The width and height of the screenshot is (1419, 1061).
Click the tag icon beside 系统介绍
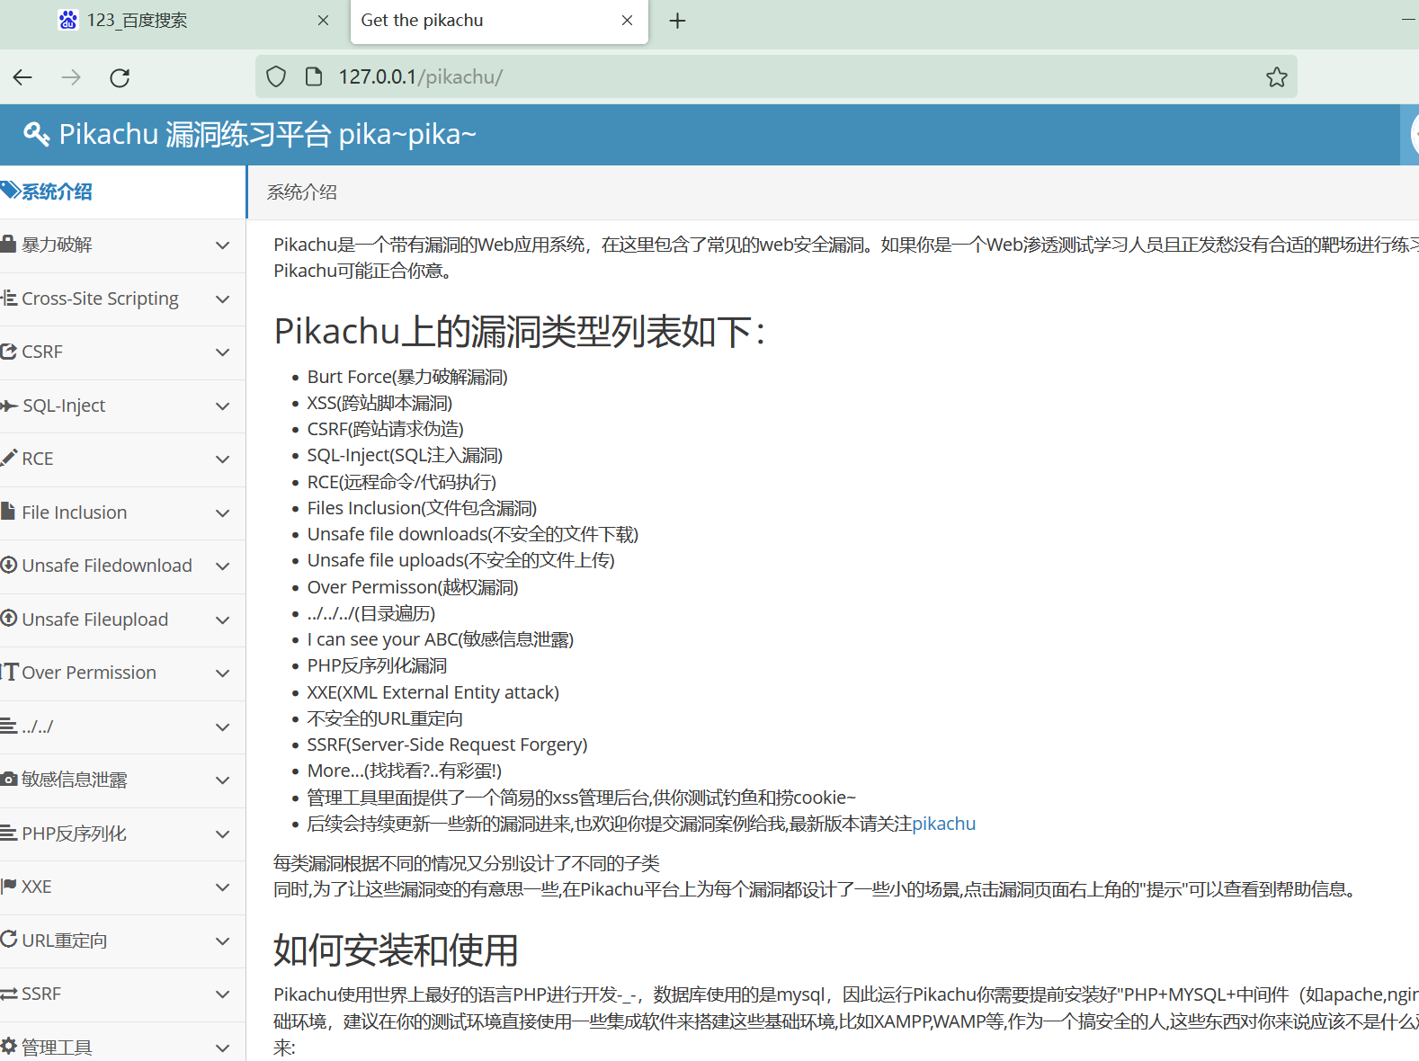[x=10, y=191]
